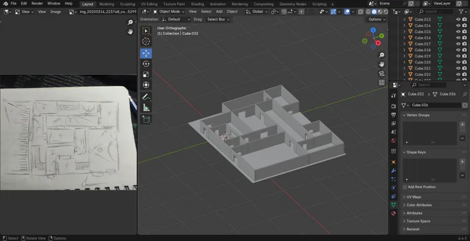Open the viewport Add menu
The width and height of the screenshot is (470, 241).
[219, 12]
